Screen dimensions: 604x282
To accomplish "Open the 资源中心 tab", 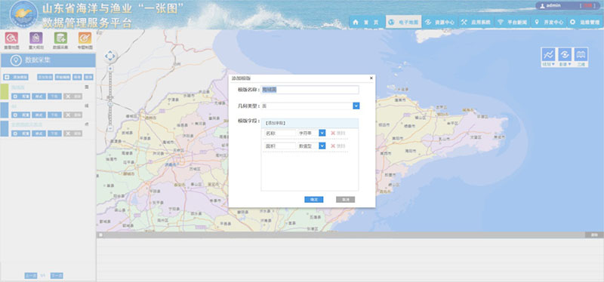I will point(440,23).
